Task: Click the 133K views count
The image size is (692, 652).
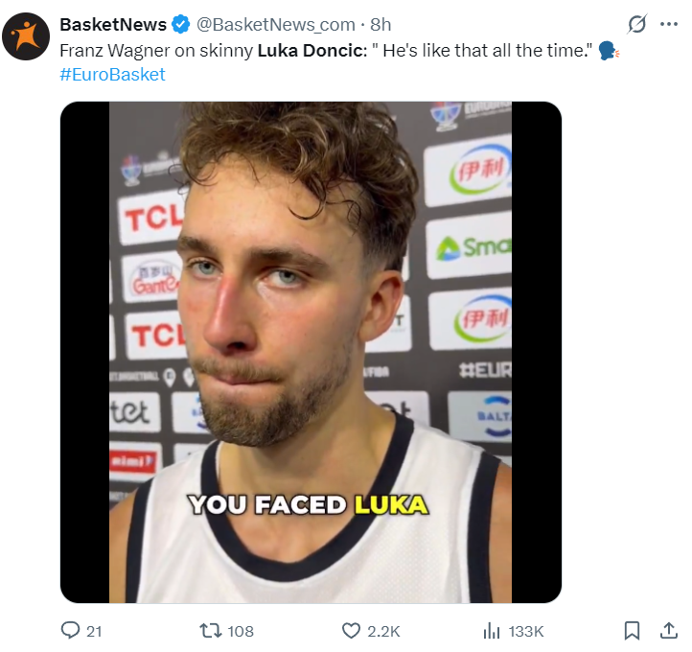Action: coord(526,631)
